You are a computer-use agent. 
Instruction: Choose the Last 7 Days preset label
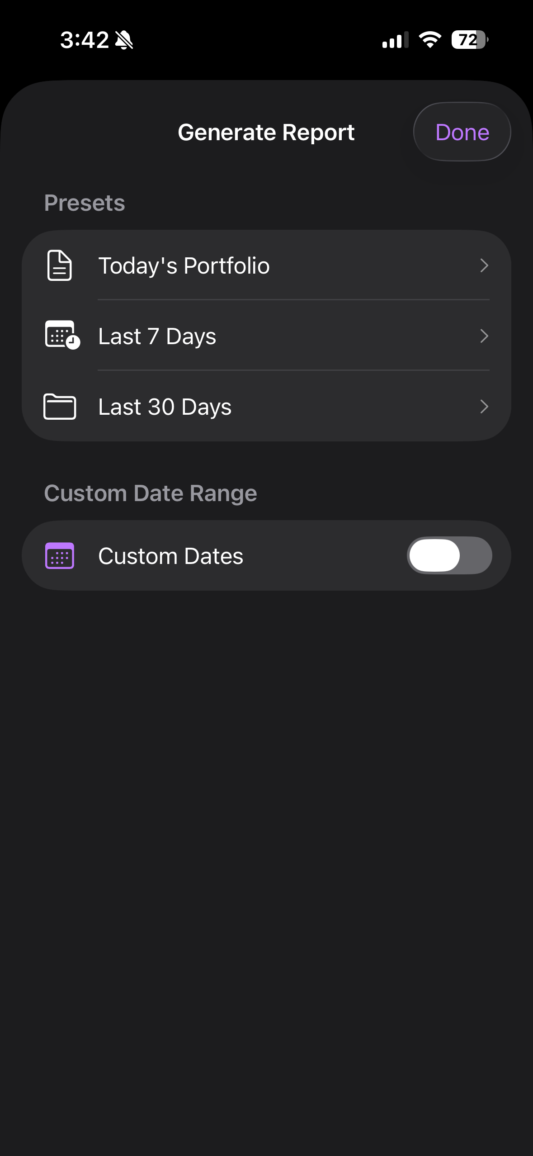(157, 336)
